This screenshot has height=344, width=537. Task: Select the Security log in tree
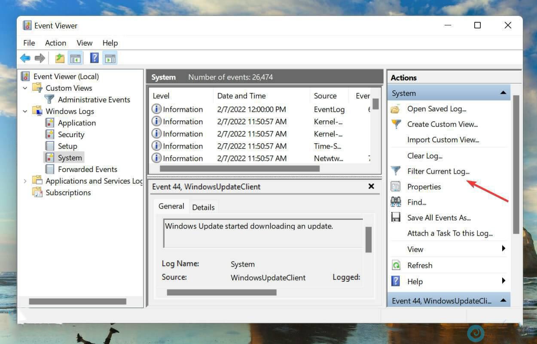click(x=71, y=135)
